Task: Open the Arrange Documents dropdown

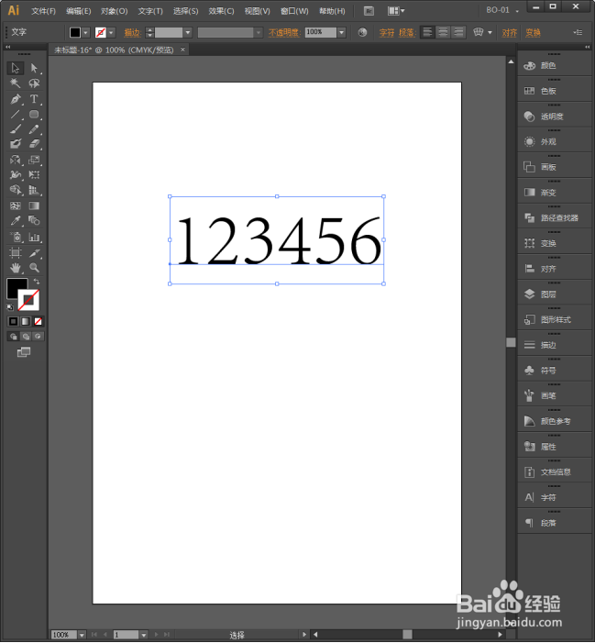Action: [x=396, y=11]
